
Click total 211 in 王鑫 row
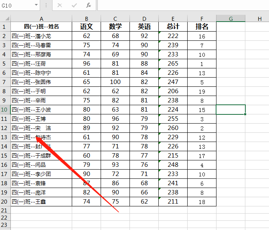coord(173,202)
